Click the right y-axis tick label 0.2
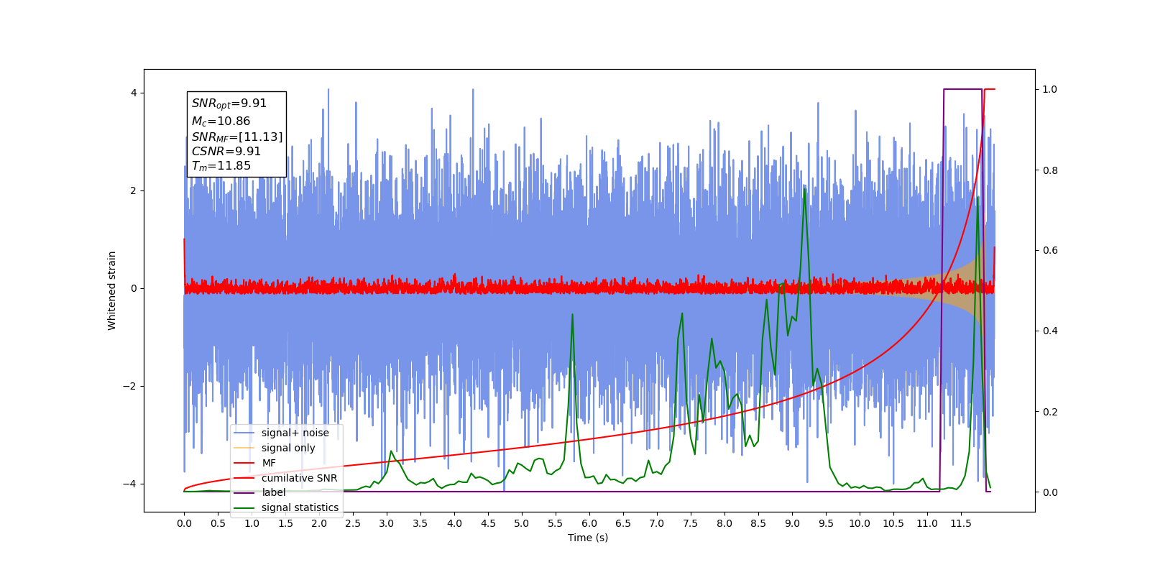 pyautogui.click(x=1050, y=412)
